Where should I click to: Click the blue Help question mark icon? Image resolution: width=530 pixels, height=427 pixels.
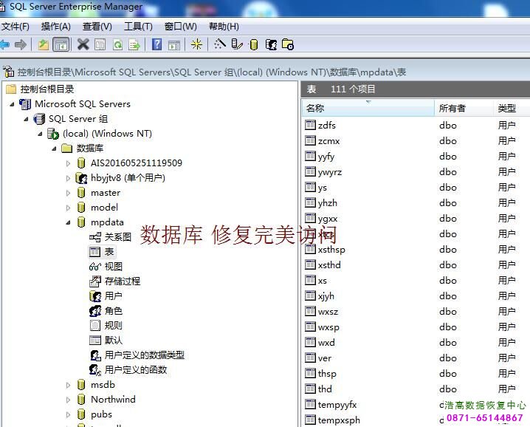(156, 45)
